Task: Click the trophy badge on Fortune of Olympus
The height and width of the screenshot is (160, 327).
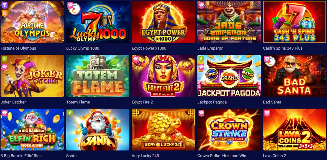Action: (x=5, y=5)
